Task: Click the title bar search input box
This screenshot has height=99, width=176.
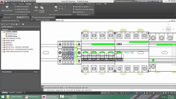Action: click(125, 1)
